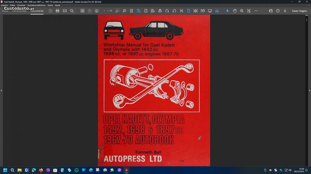
Task: Go to the previous page arrow
Action: click(90, 11)
